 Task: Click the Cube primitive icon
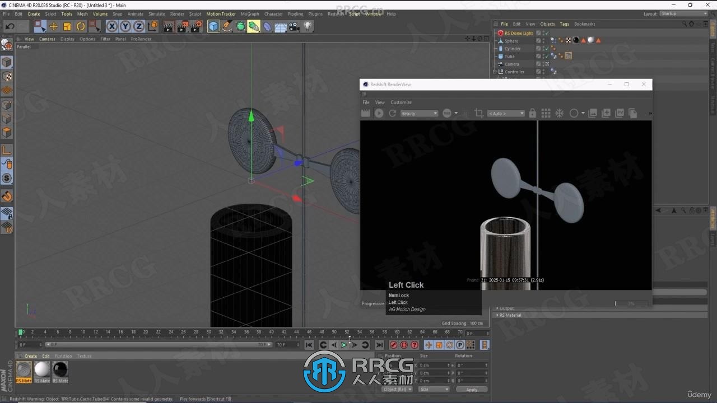point(213,26)
